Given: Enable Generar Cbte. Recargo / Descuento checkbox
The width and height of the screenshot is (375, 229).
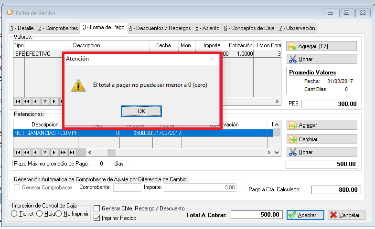Looking at the screenshot, I should point(97,208).
